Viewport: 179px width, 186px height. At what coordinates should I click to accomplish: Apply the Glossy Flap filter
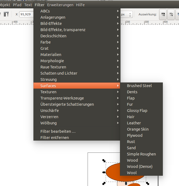[141, 111]
